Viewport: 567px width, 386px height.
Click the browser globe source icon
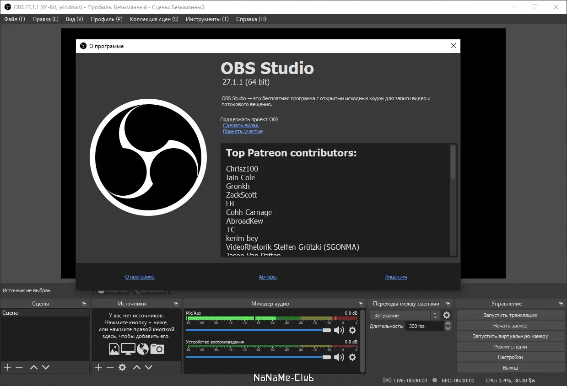(x=143, y=349)
